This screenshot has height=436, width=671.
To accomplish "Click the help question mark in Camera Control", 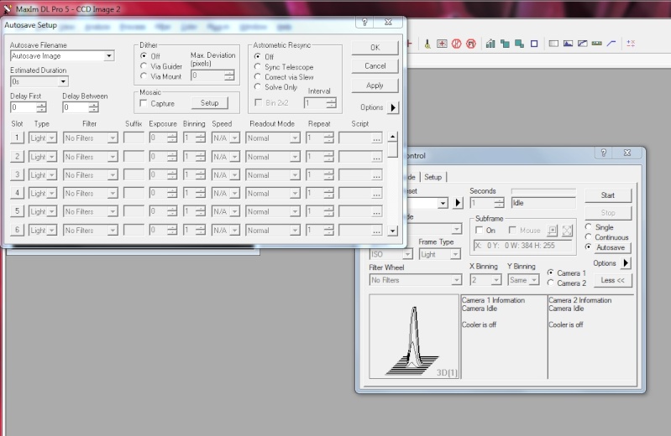I will point(603,153).
